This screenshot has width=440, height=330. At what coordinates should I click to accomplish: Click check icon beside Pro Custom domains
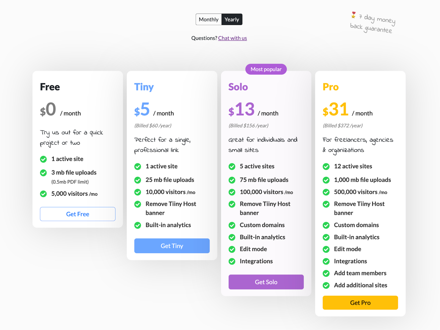(x=326, y=225)
